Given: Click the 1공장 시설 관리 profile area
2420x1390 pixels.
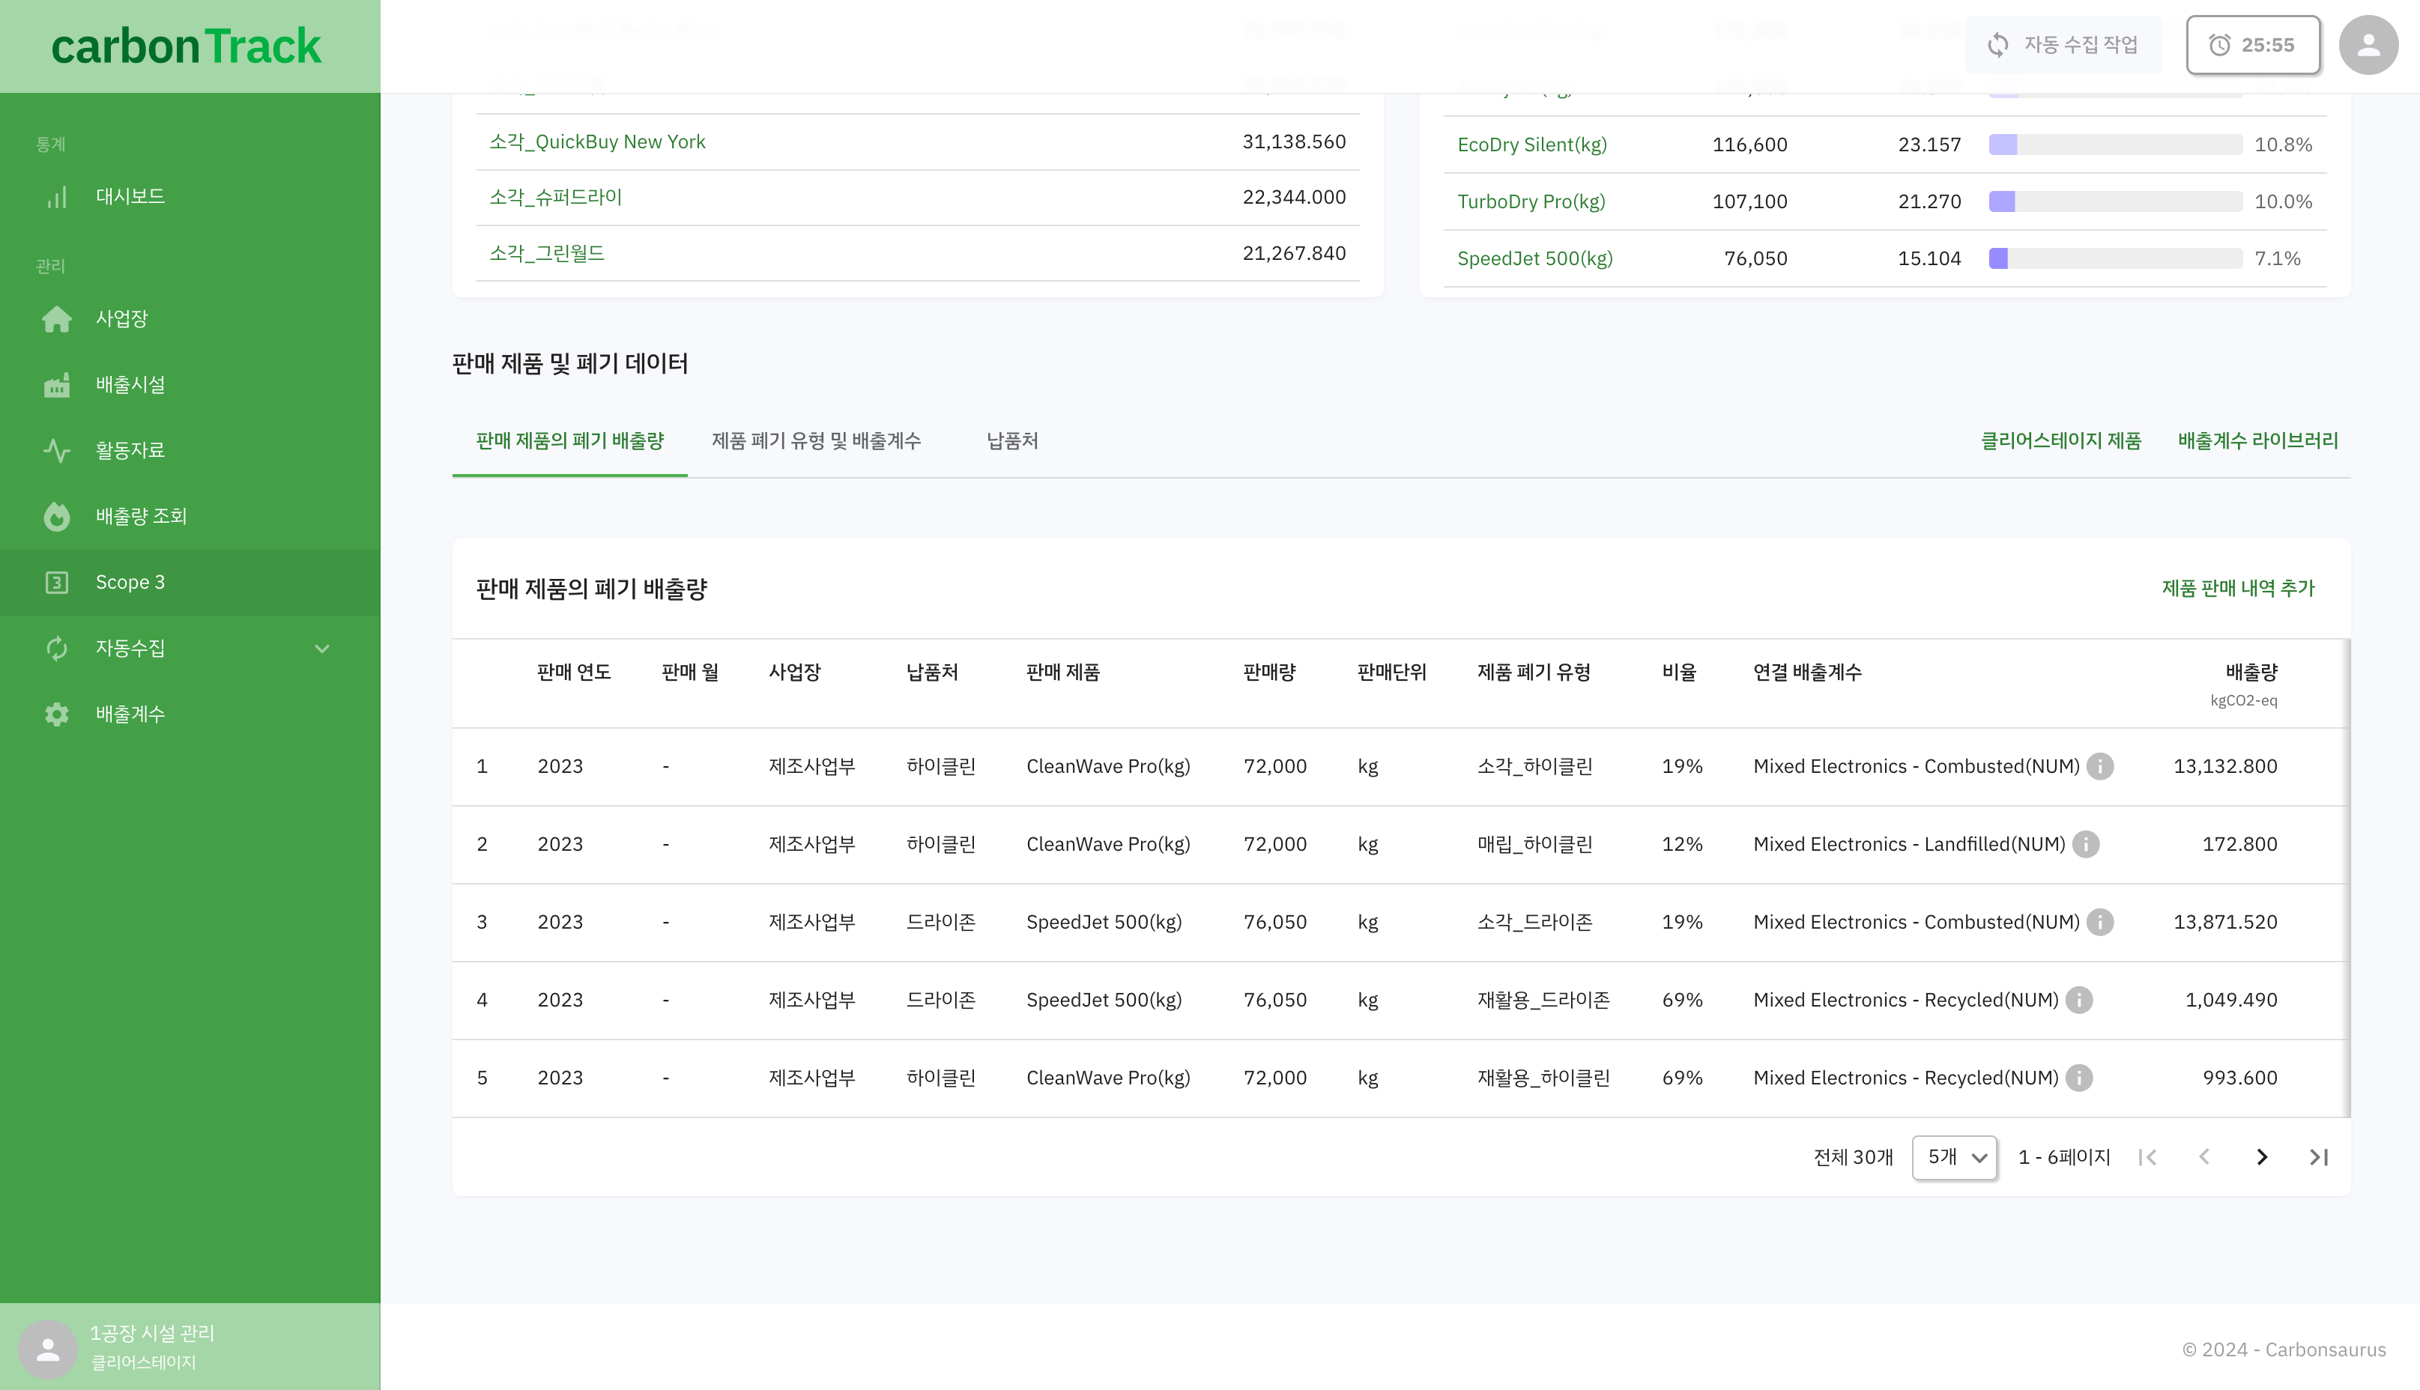Looking at the screenshot, I should point(190,1347).
